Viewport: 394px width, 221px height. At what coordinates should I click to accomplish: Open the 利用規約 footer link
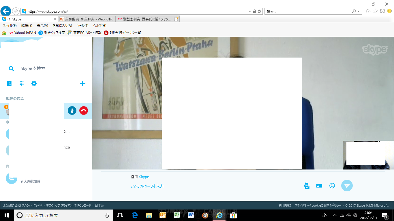click(x=284, y=205)
